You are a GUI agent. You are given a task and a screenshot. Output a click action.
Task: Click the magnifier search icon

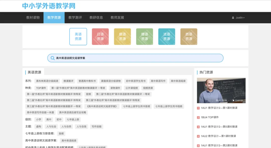(52, 58)
